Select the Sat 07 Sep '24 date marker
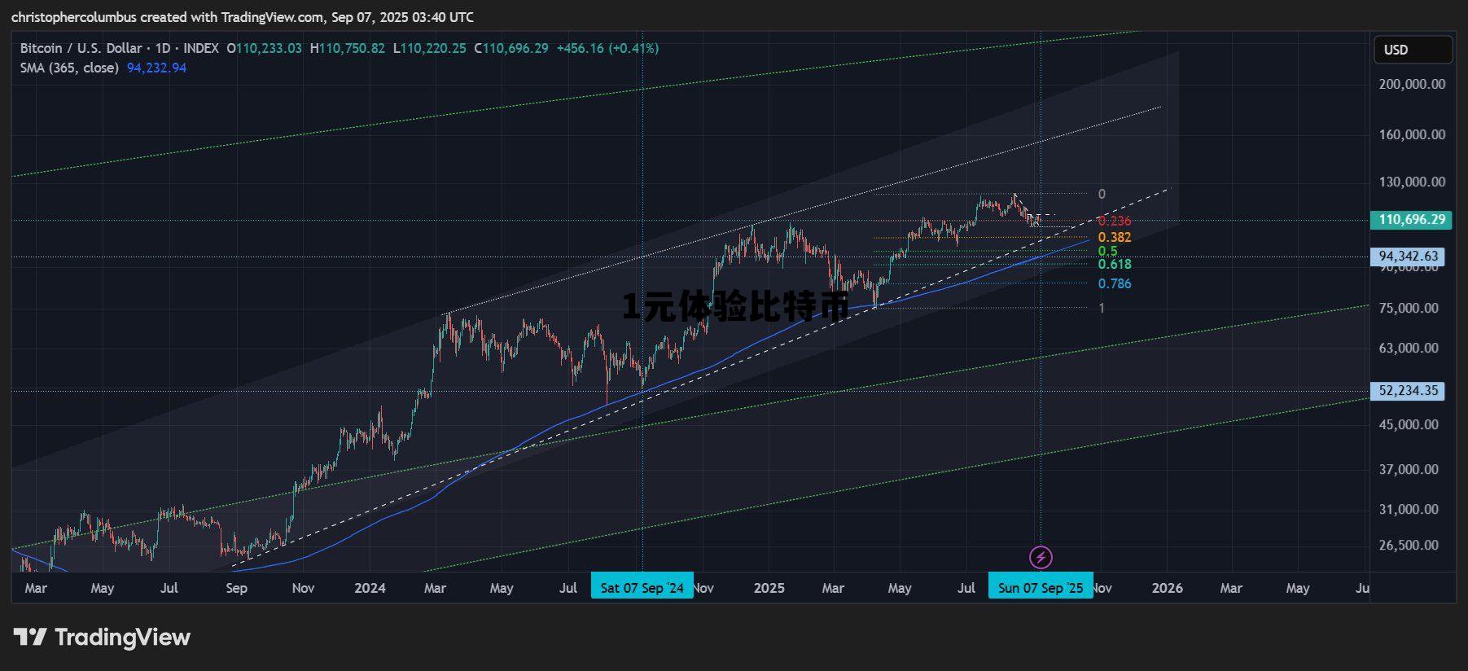The width and height of the screenshot is (1468, 671). [x=642, y=588]
